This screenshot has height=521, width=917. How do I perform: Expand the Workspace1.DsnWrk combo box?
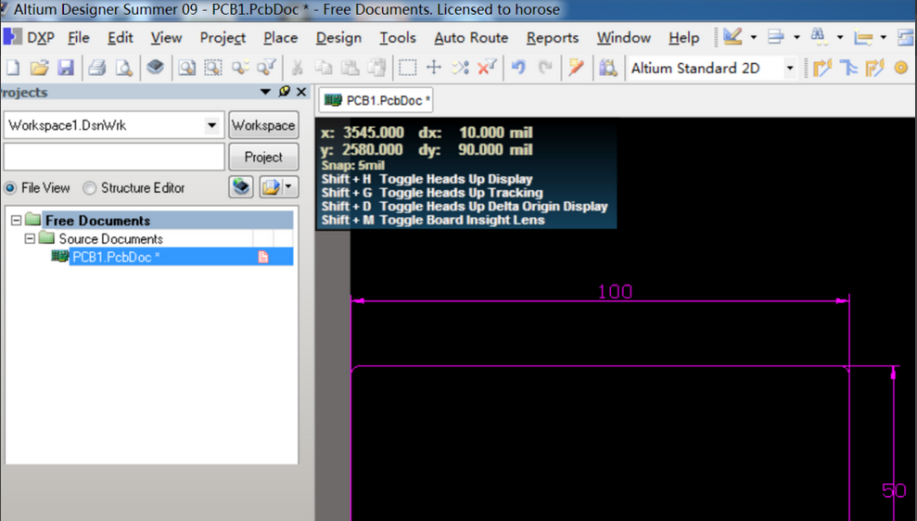(212, 125)
